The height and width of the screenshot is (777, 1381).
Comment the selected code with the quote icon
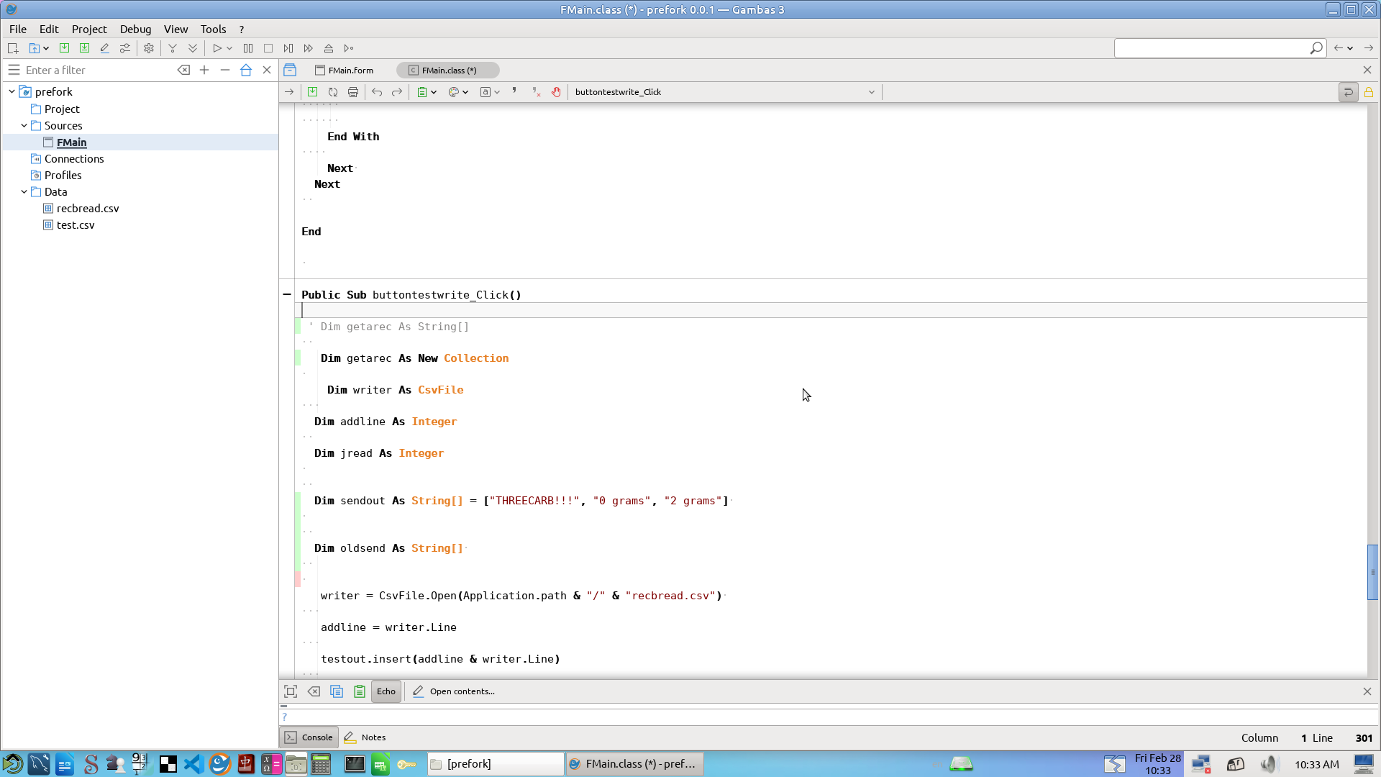514,91
